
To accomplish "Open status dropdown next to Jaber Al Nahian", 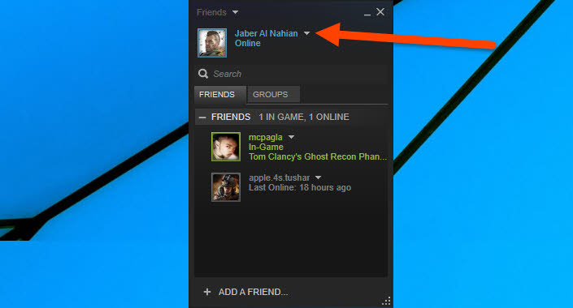I will [306, 33].
